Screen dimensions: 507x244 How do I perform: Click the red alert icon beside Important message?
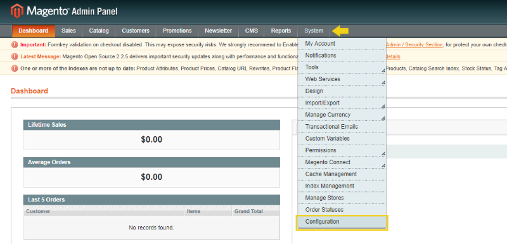15,44
